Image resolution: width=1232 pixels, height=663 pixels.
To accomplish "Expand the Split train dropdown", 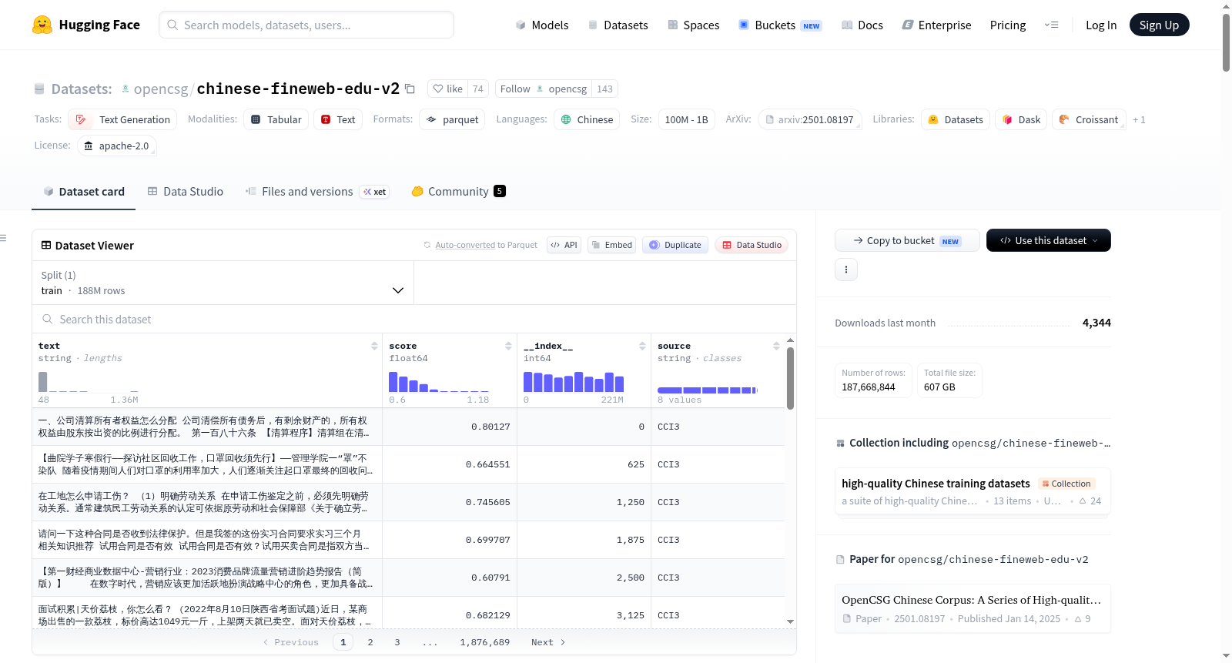I will [x=223, y=283].
